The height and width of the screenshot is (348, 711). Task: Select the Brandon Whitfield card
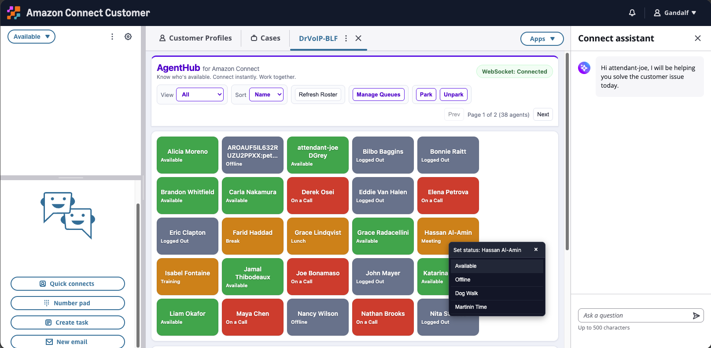pyautogui.click(x=188, y=196)
